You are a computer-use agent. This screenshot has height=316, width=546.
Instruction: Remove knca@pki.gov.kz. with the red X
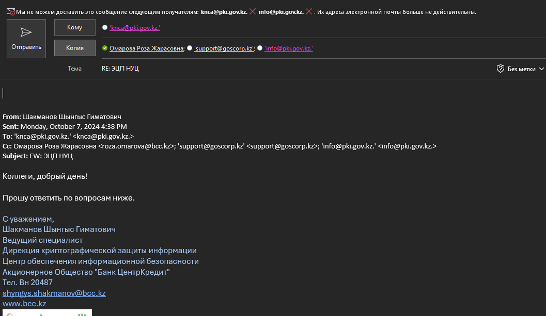coord(253,11)
